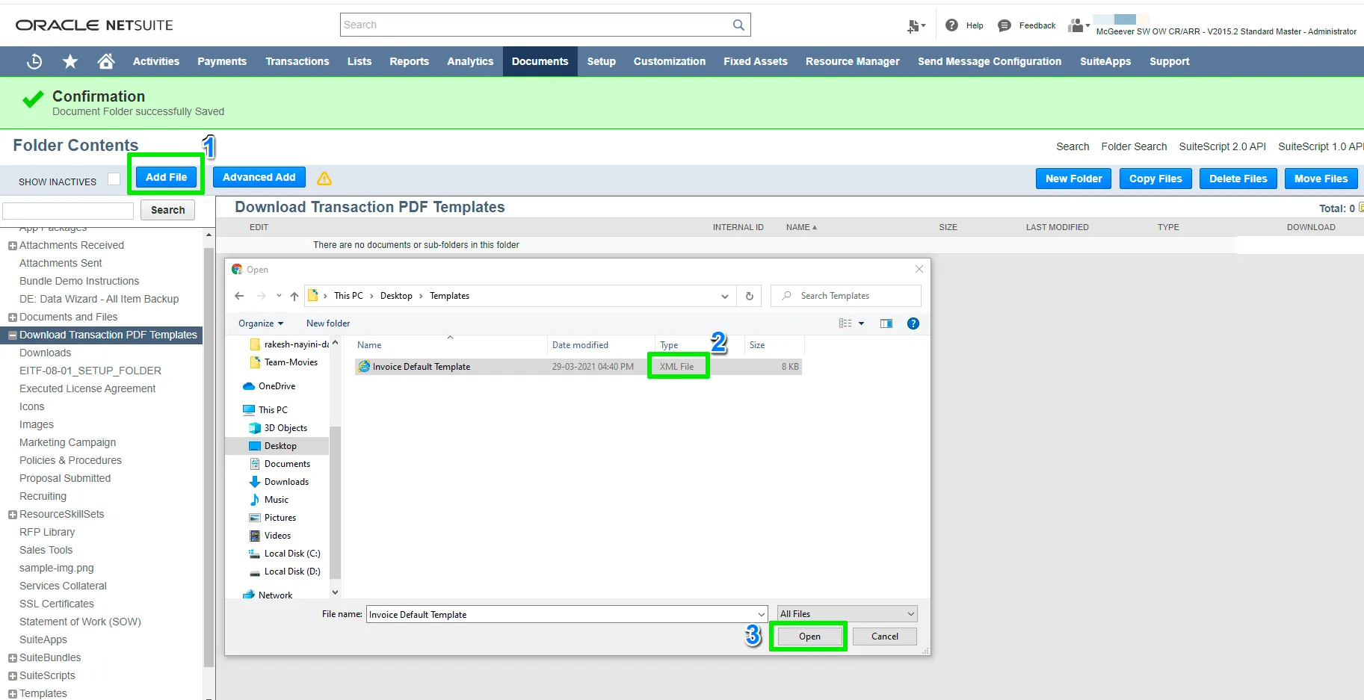Open the view options dropdown arrow

pyautogui.click(x=861, y=323)
